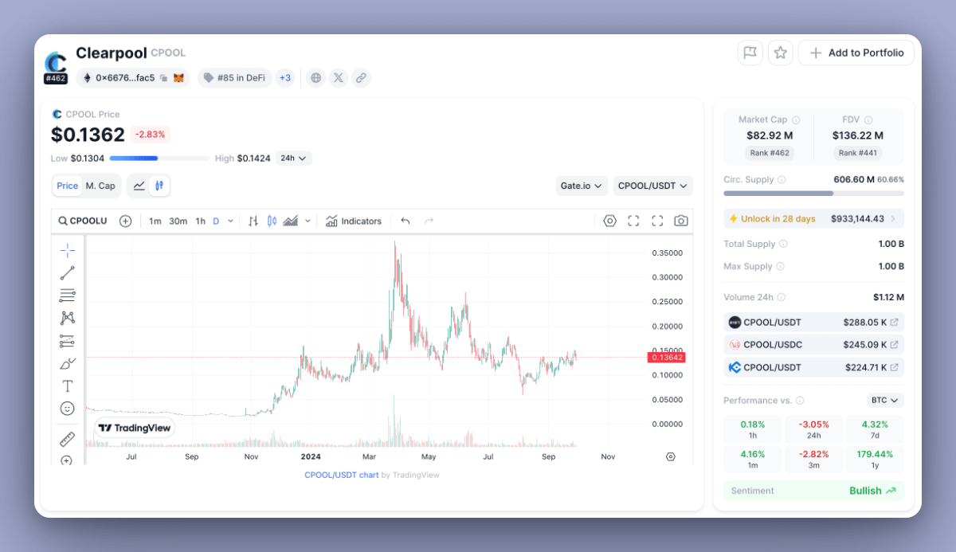Viewport: 956px width, 552px height.
Task: Switch to the Price tab
Action: tap(68, 186)
